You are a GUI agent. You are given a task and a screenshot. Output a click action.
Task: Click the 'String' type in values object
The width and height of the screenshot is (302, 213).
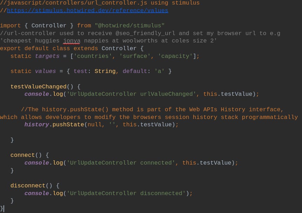pos(105,71)
